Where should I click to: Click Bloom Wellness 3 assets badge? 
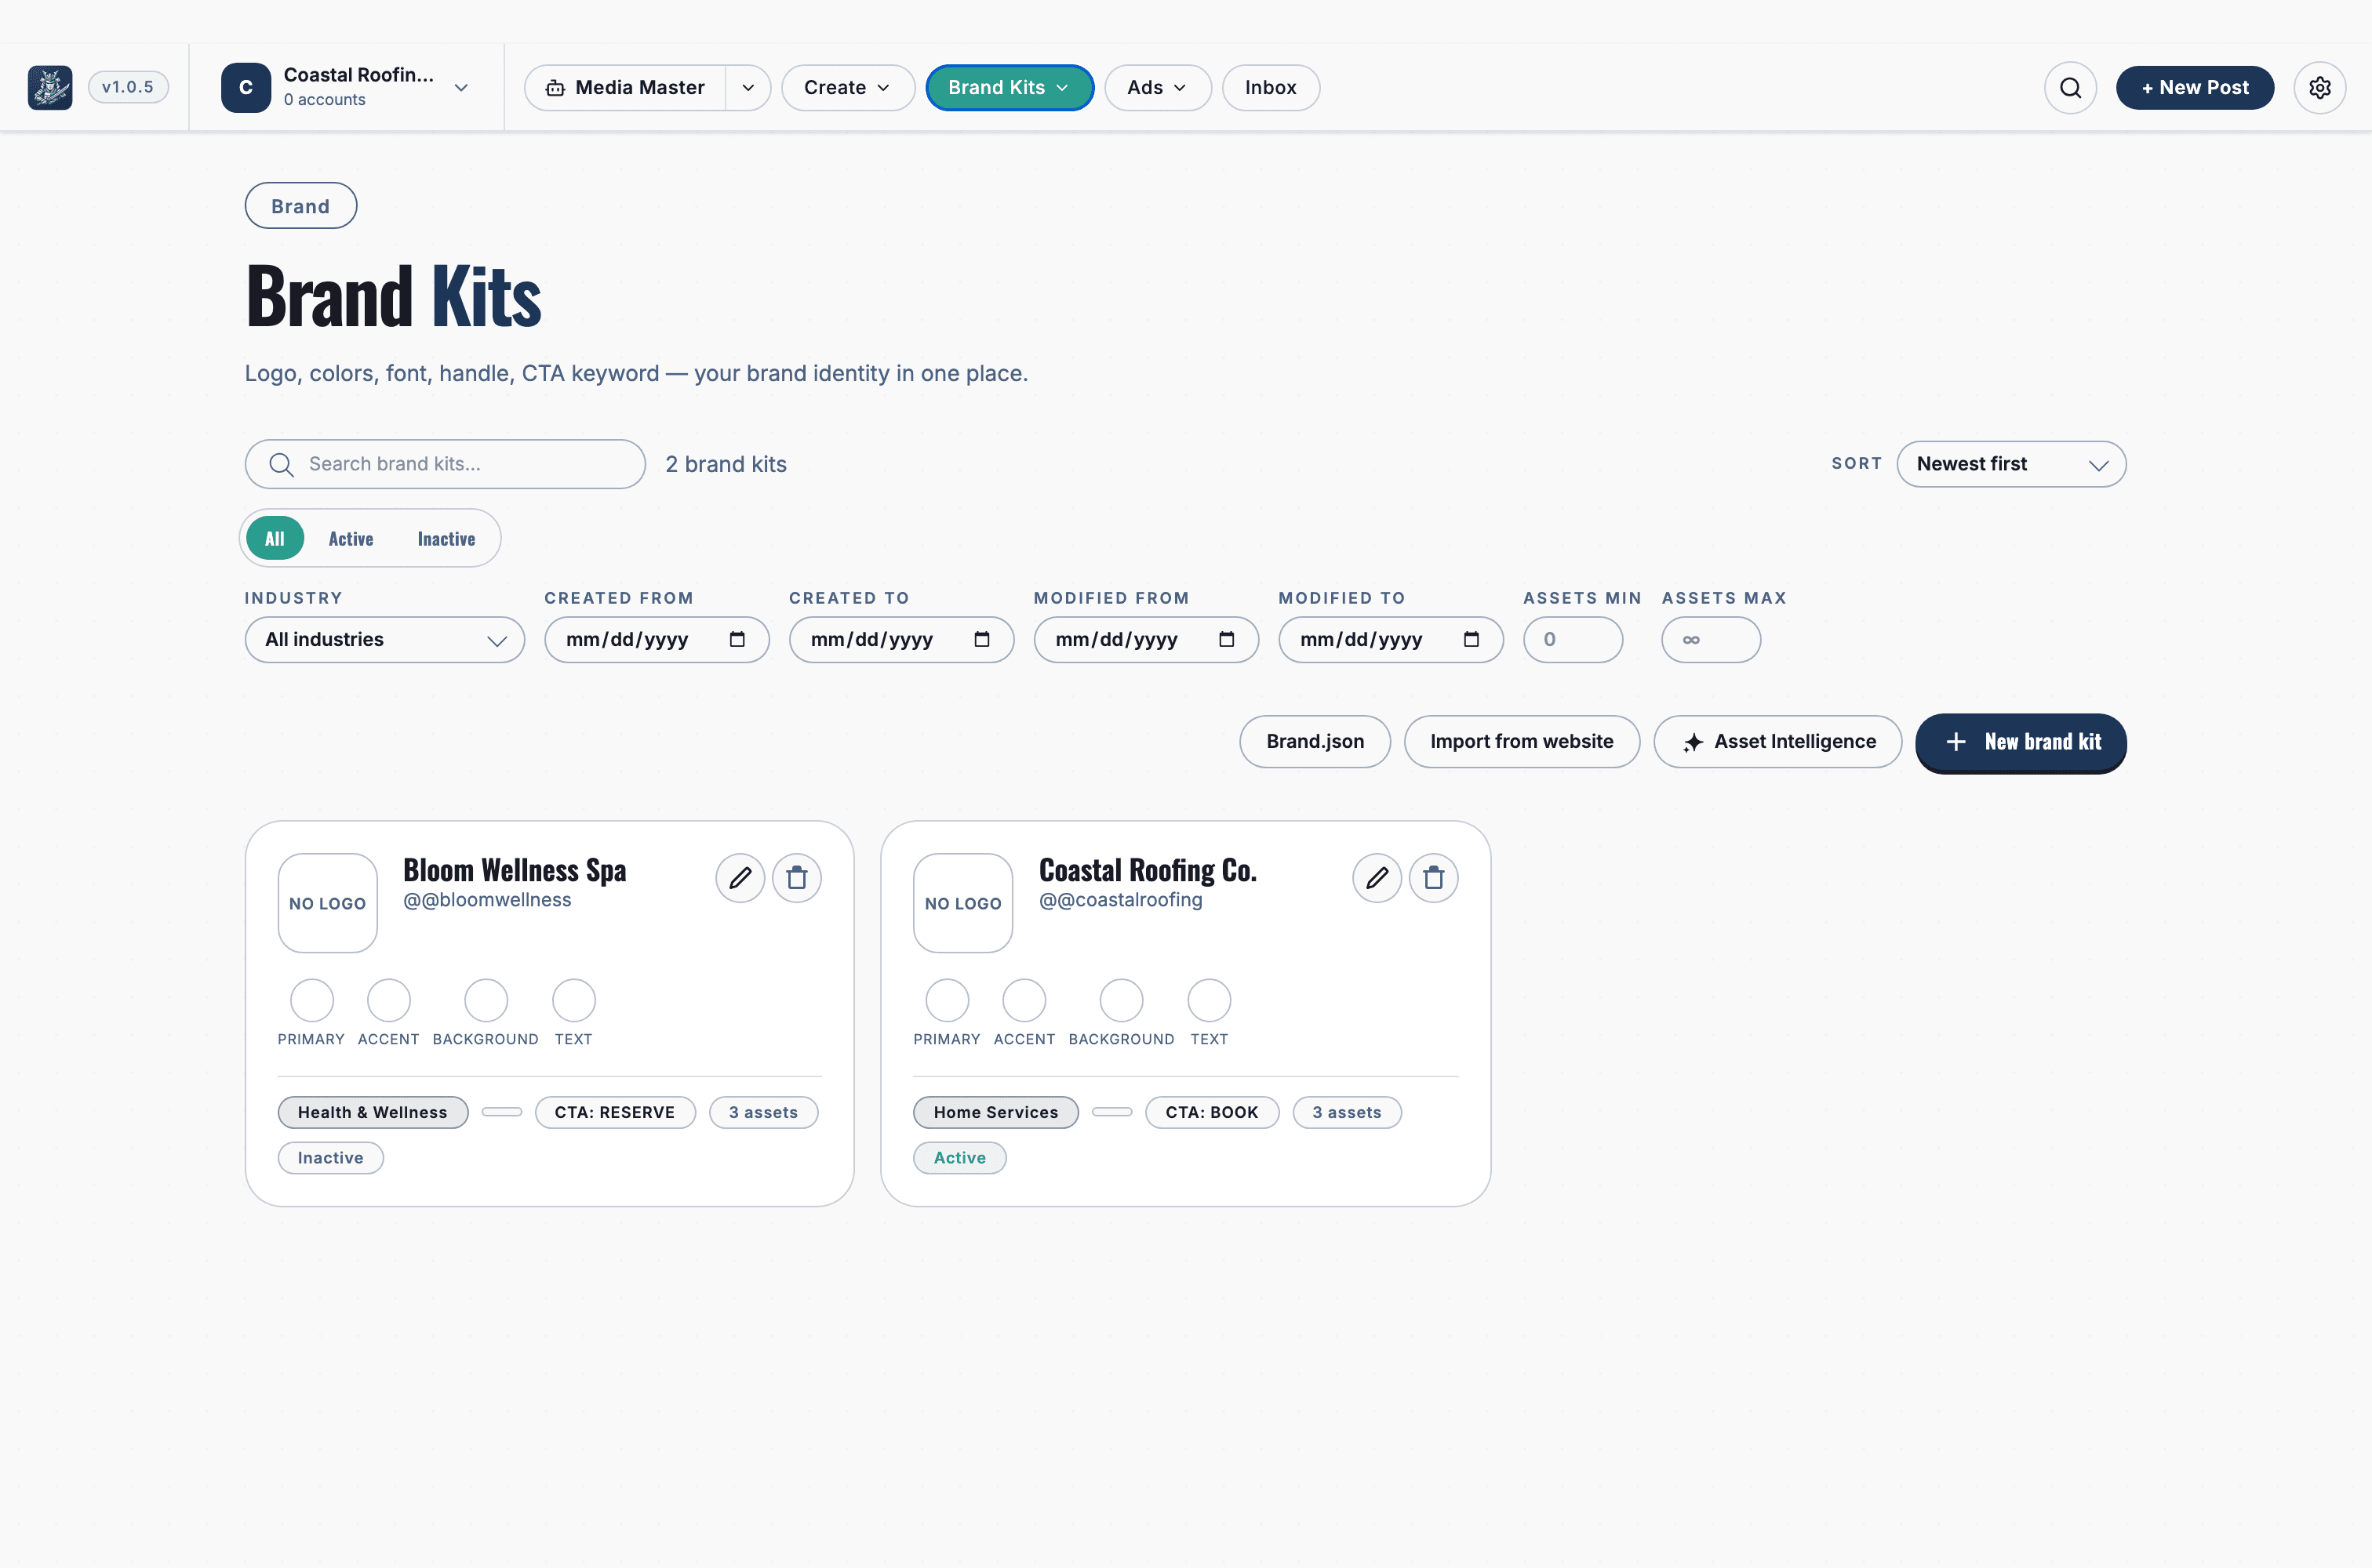(x=763, y=1113)
